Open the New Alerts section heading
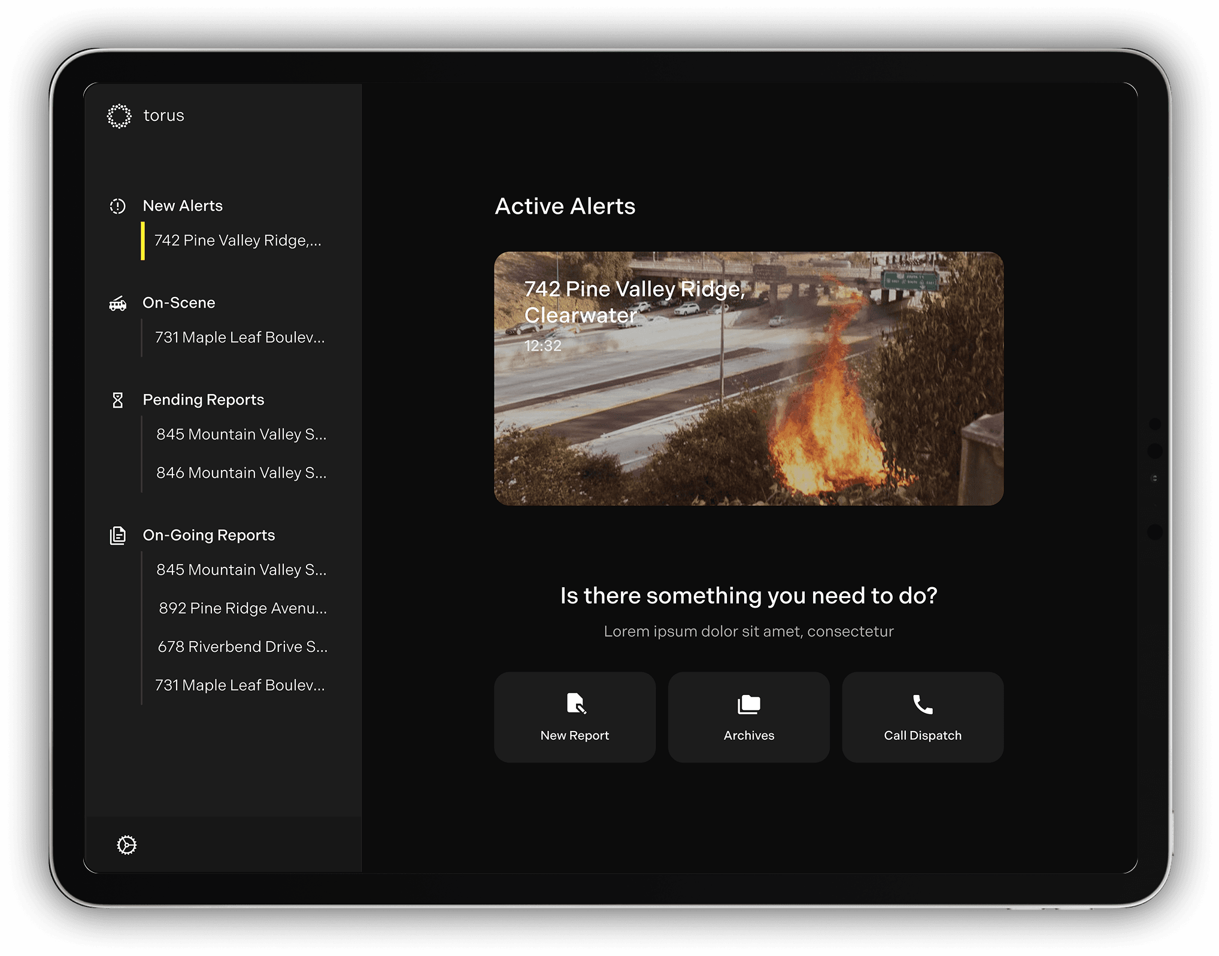The image size is (1219, 956). [x=183, y=206]
